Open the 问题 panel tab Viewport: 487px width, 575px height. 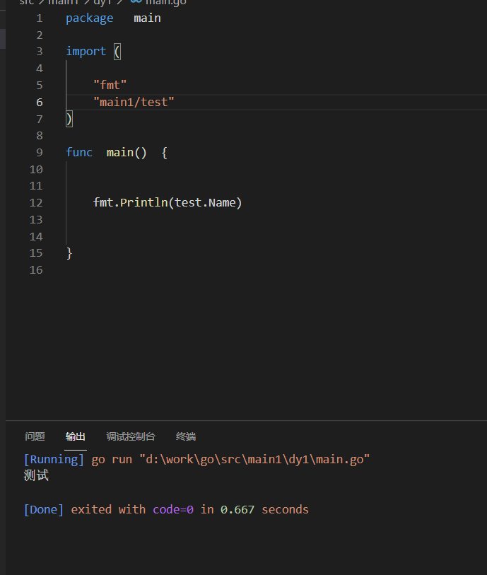35,436
